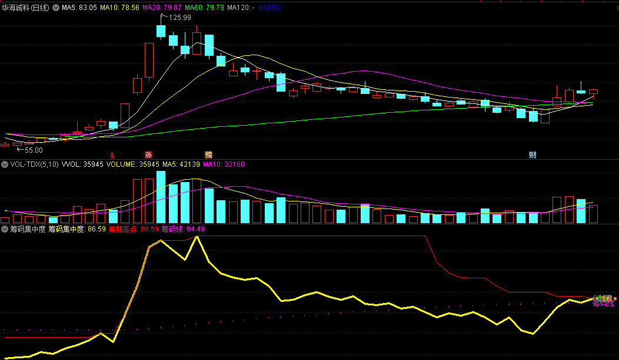Select the MA60: 79.79 legend value
Viewport: 619px width, 360px height.
pos(204,8)
